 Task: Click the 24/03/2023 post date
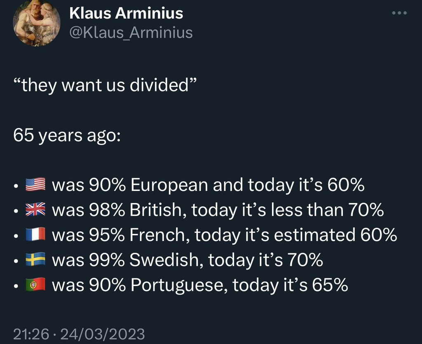tap(103, 334)
